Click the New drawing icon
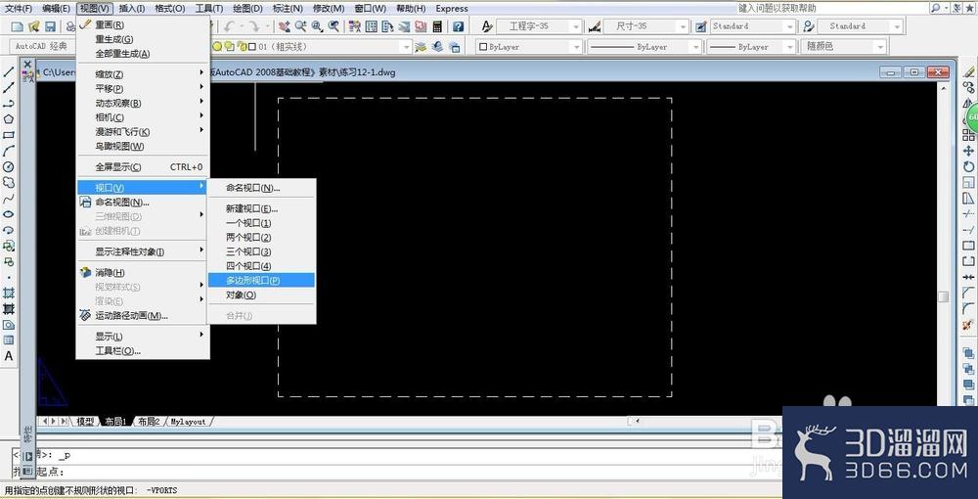Viewport: 978px width, 499px height. 18,26
